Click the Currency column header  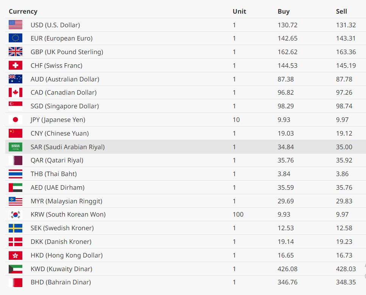point(23,11)
